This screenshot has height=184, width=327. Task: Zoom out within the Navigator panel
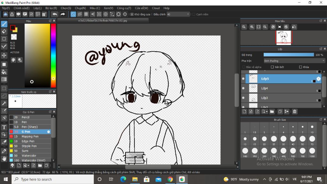[265, 27]
